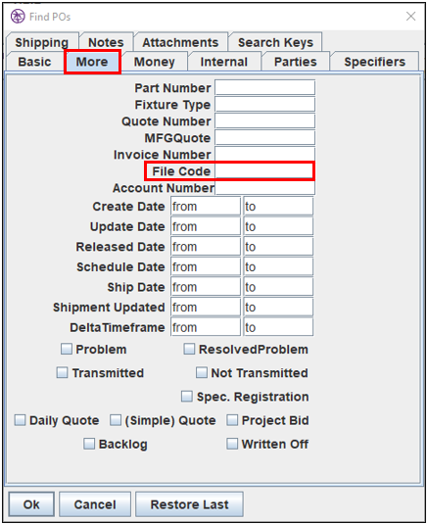This screenshot has width=428, height=524.
Task: Go to the Attachments tab
Action: pyautogui.click(x=180, y=42)
